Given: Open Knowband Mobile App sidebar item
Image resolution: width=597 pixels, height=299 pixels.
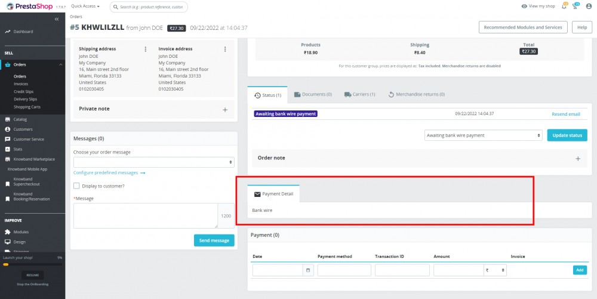Looking at the screenshot, I should click(x=27, y=169).
